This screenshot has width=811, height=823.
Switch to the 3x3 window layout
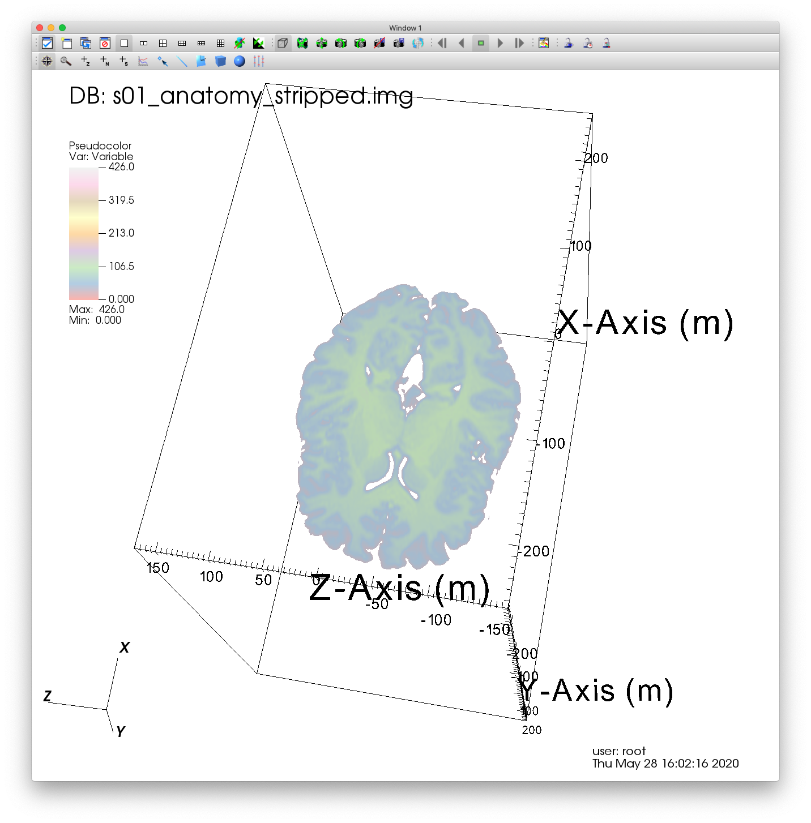click(220, 43)
